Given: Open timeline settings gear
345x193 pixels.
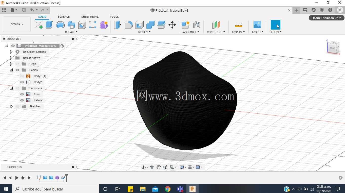Looking at the screenshot, I should point(341,178).
